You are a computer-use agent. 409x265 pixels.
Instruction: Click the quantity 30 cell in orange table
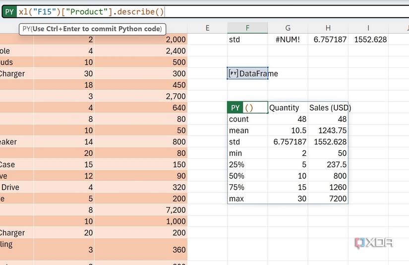pyautogui.click(x=64, y=74)
